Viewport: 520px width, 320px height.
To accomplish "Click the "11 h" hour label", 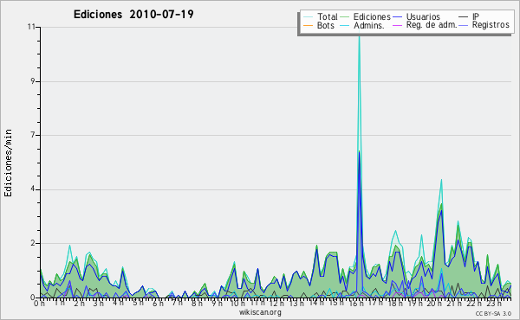I will (257, 303).
